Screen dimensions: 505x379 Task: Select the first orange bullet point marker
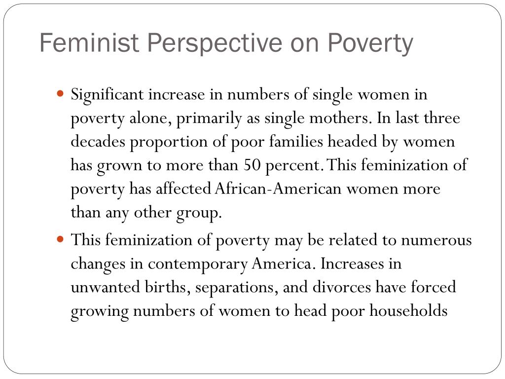pyautogui.click(x=60, y=94)
